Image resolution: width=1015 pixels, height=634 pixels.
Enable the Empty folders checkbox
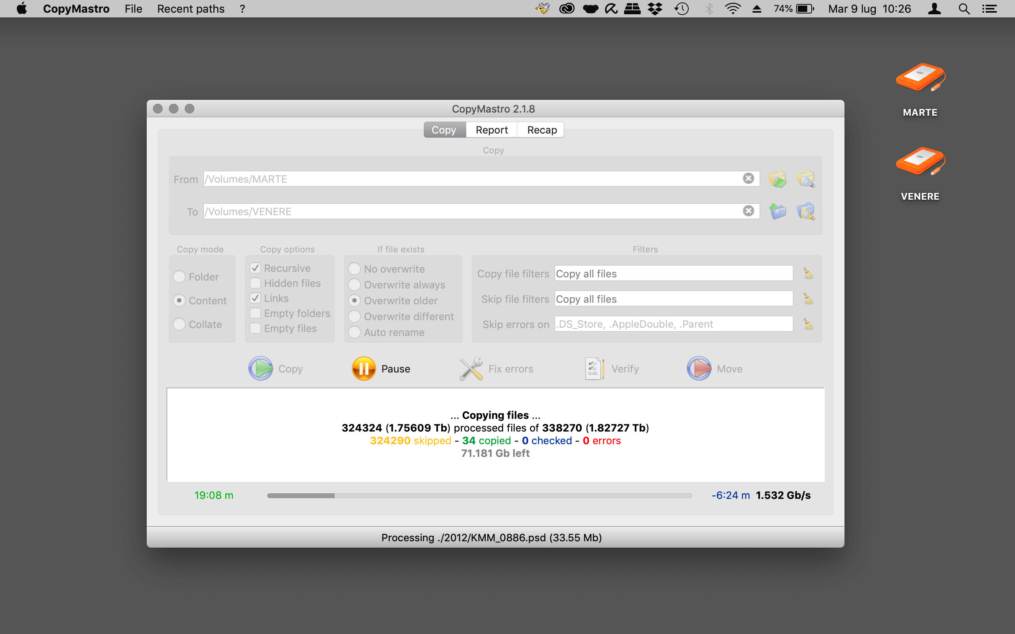click(x=255, y=313)
